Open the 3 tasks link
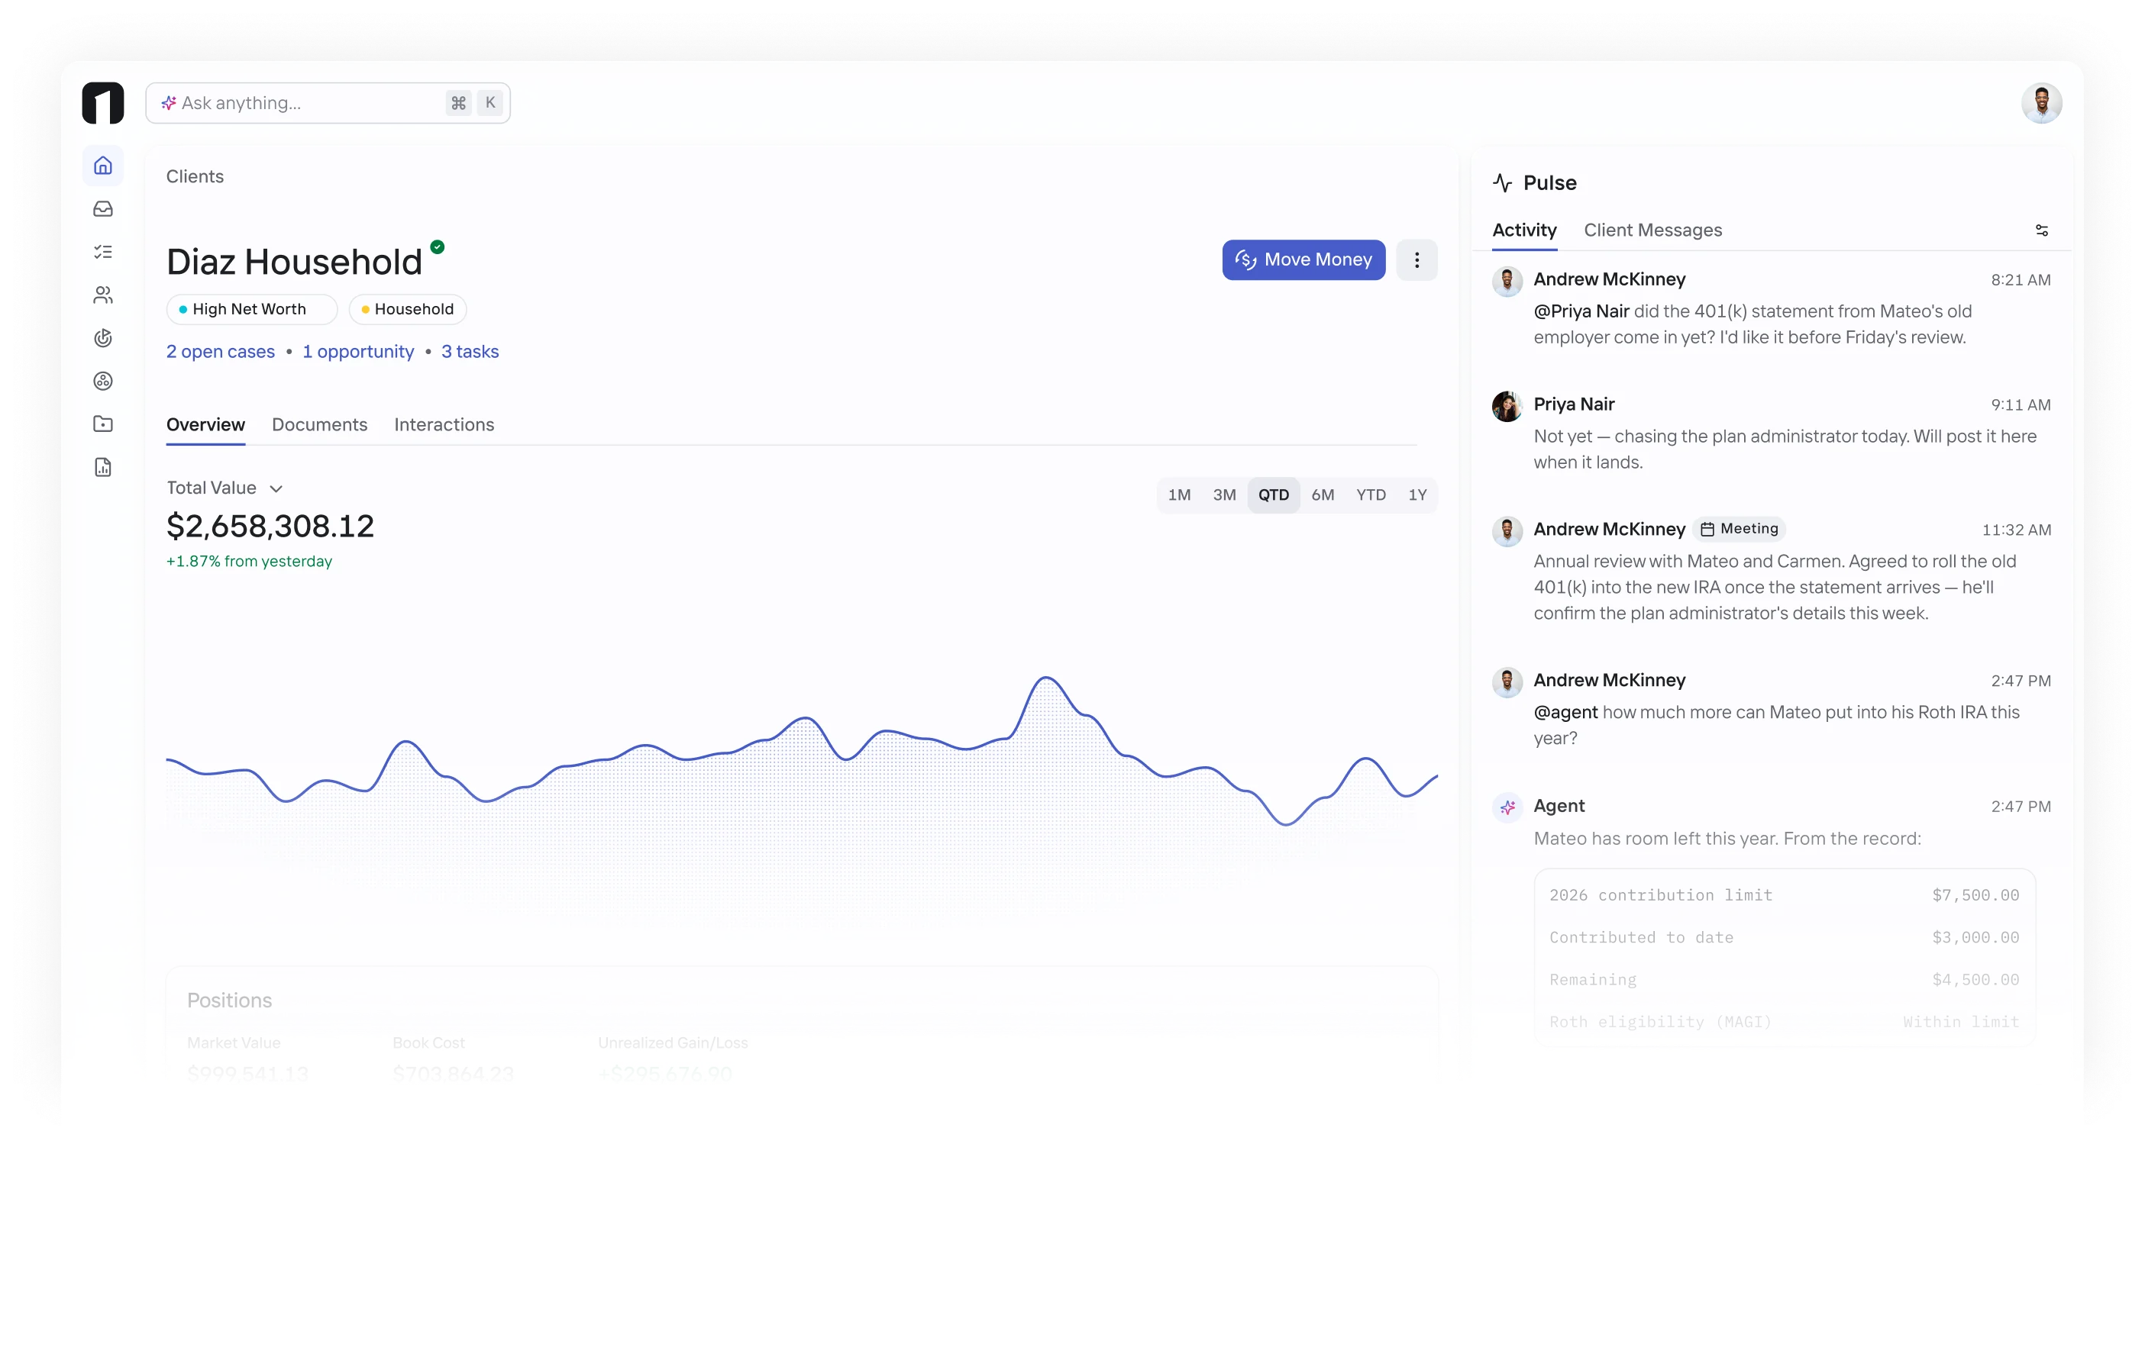The width and height of the screenshot is (2145, 1350). tap(470, 352)
